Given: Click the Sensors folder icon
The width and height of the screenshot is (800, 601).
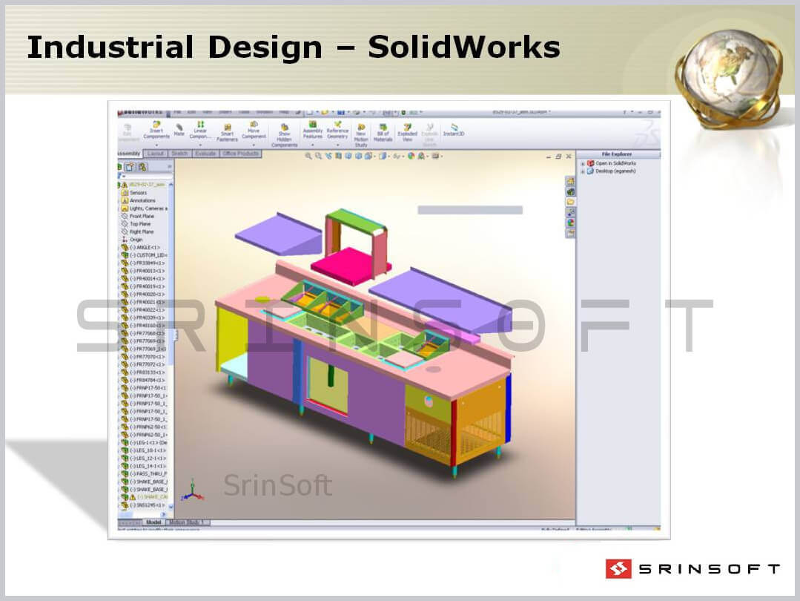Looking at the screenshot, I should point(125,193).
